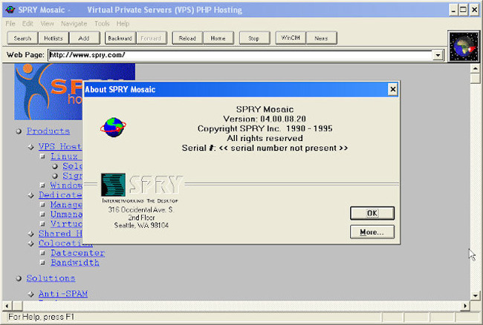
Task: Click the WinCIM toolbar button
Action: 291,38
